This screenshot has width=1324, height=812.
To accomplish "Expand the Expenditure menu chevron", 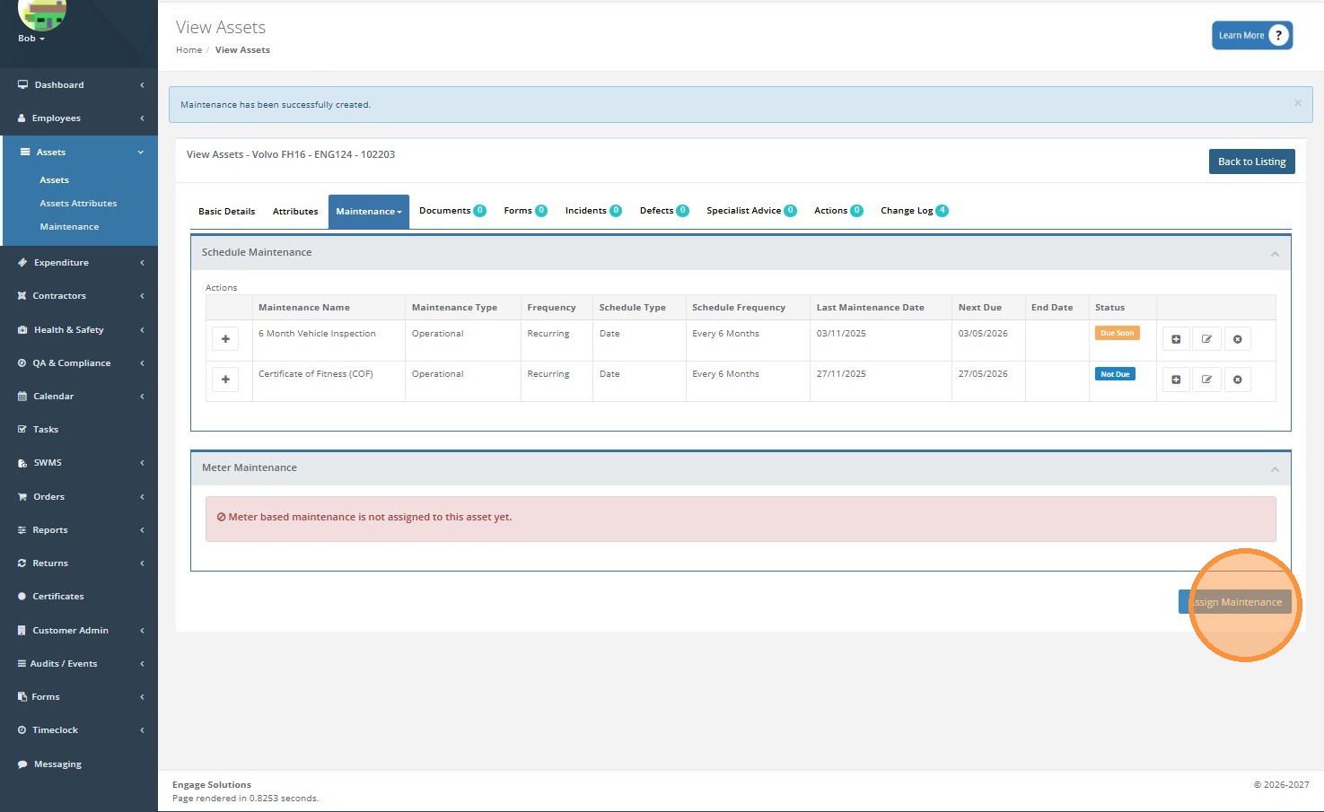I will pyautogui.click(x=142, y=263).
